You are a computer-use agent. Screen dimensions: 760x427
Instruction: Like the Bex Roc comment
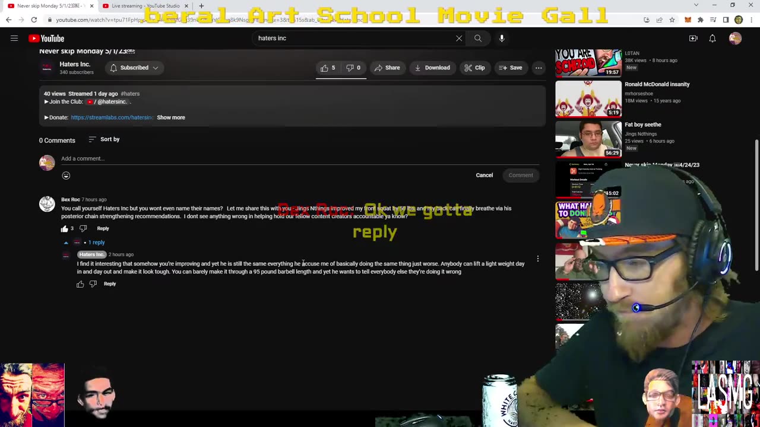point(65,228)
